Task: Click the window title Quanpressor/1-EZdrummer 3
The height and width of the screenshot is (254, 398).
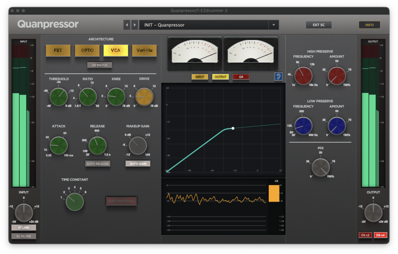Action: coord(199,11)
